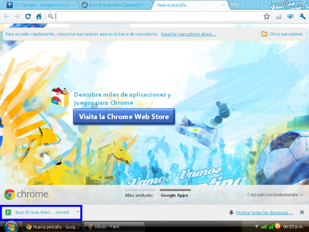
Task: Click Importar marcadores ahora link
Action: point(189,34)
